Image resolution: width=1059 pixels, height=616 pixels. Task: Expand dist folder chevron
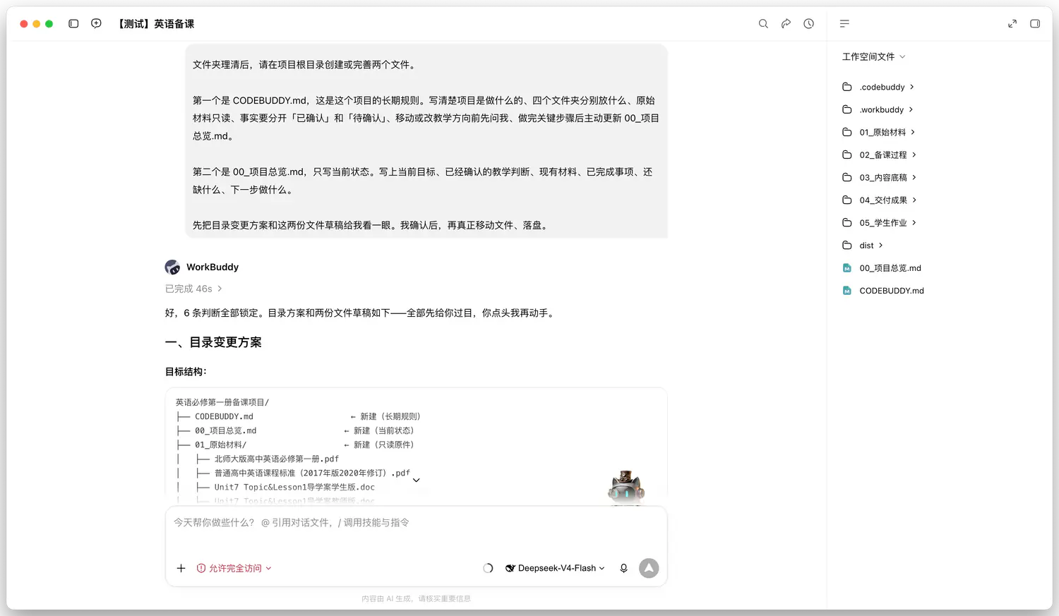[x=881, y=245]
